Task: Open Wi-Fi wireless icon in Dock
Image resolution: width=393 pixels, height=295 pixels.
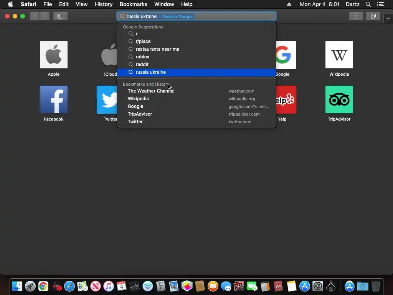Action: tap(148, 286)
